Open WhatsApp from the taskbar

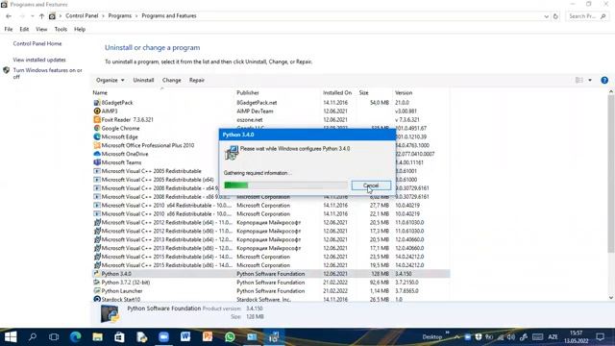230,337
